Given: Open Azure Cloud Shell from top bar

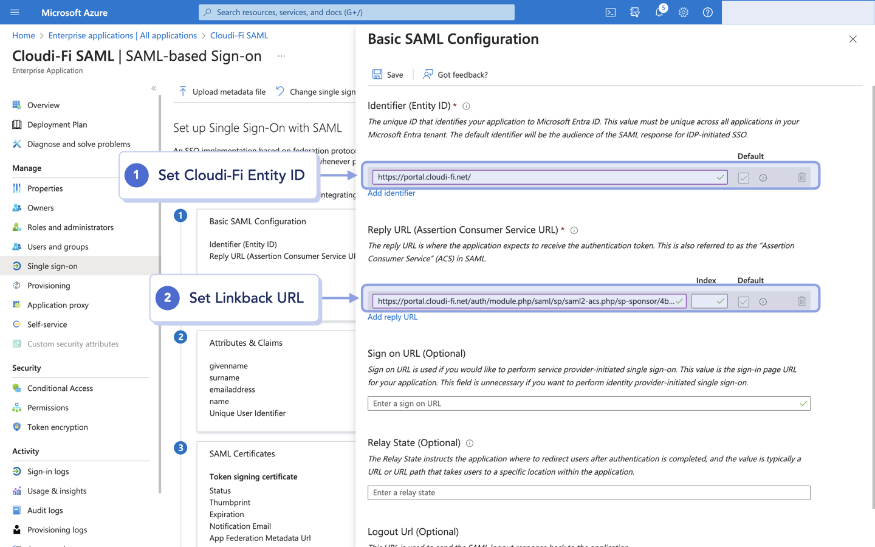Looking at the screenshot, I should (x=610, y=12).
